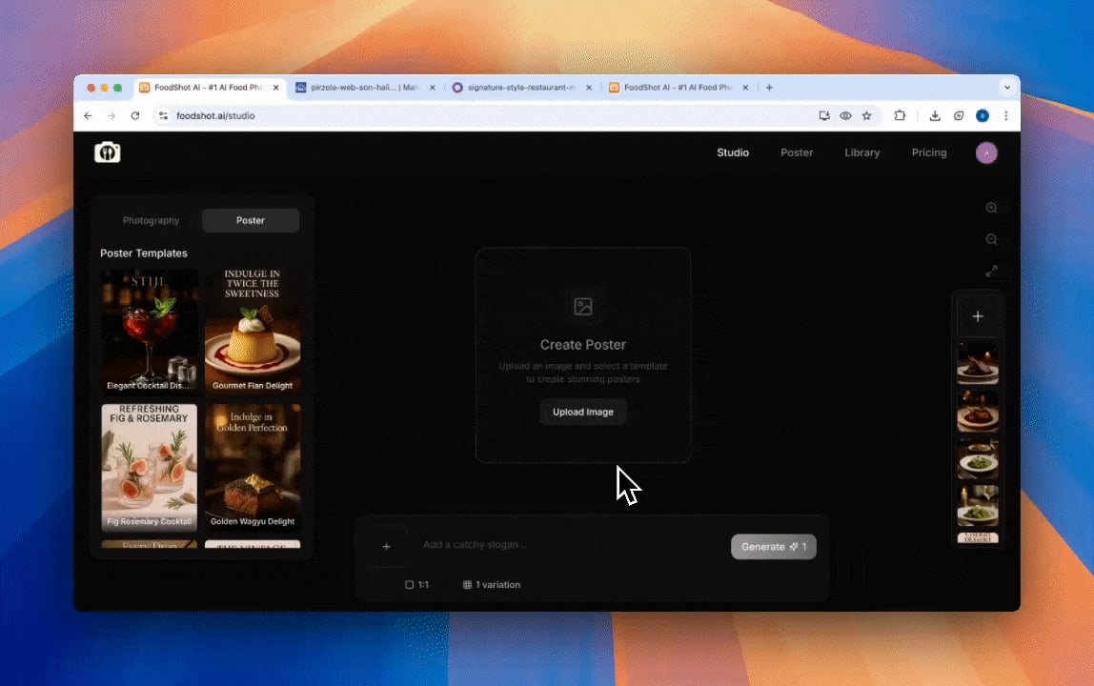Click the install app icon in address bar
Screen dimensions: 1094x686
(824, 116)
